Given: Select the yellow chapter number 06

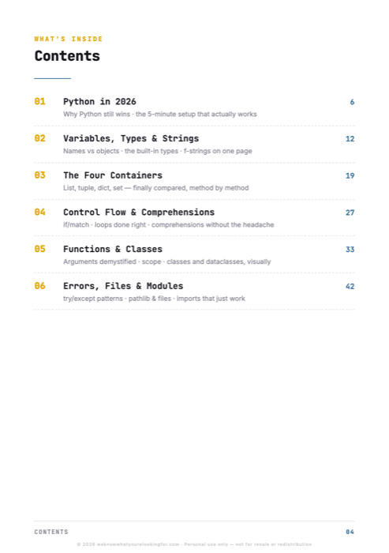Looking at the screenshot, I should [39, 286].
